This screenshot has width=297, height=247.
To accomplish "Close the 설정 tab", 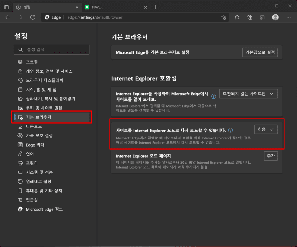I will tap(77, 7).
